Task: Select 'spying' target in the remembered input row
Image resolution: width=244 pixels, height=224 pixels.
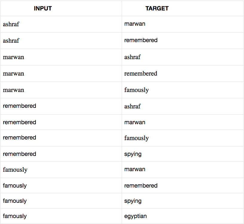Action: (x=133, y=154)
